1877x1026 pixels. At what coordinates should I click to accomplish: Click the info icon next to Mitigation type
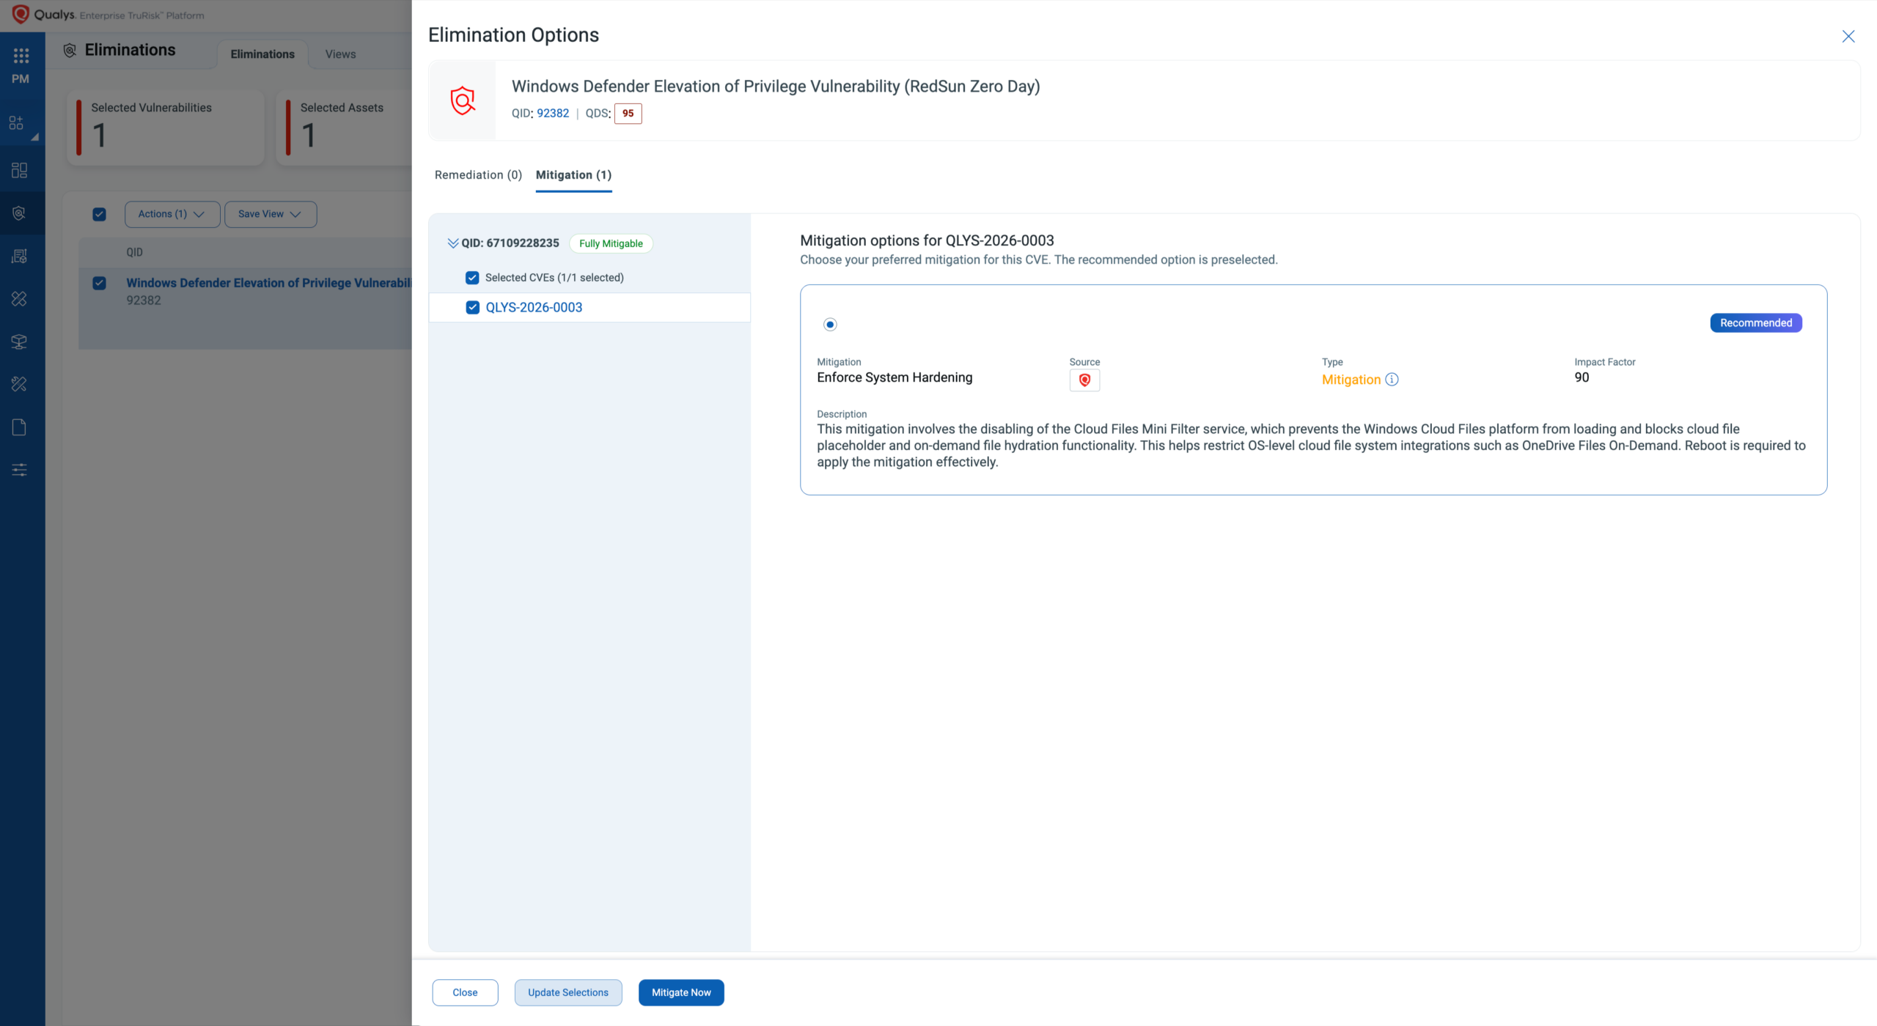pos(1392,380)
